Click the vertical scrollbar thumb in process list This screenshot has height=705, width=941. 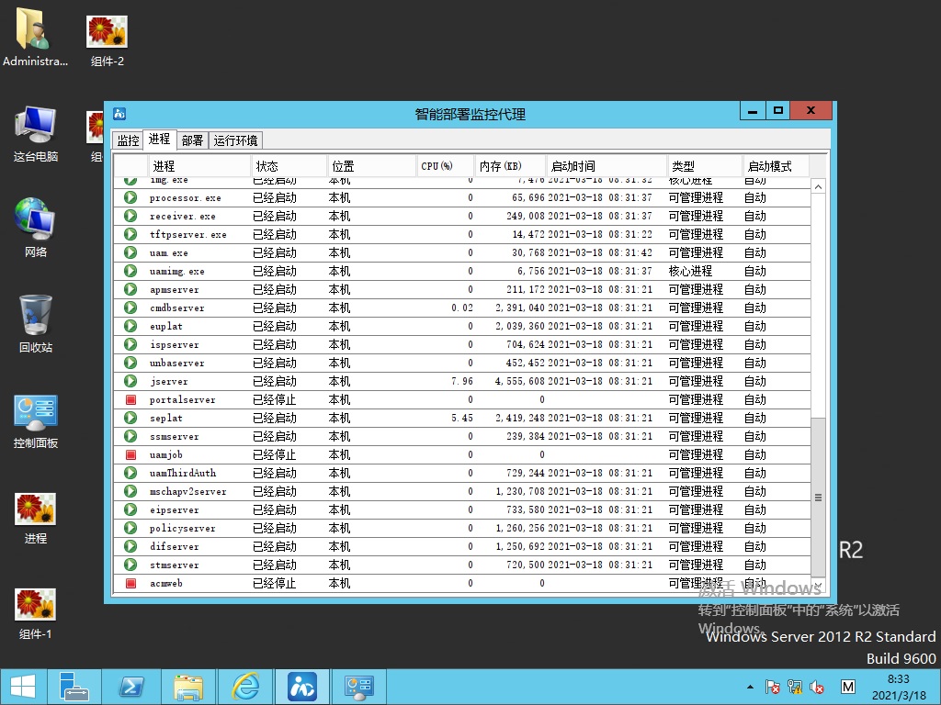click(818, 497)
